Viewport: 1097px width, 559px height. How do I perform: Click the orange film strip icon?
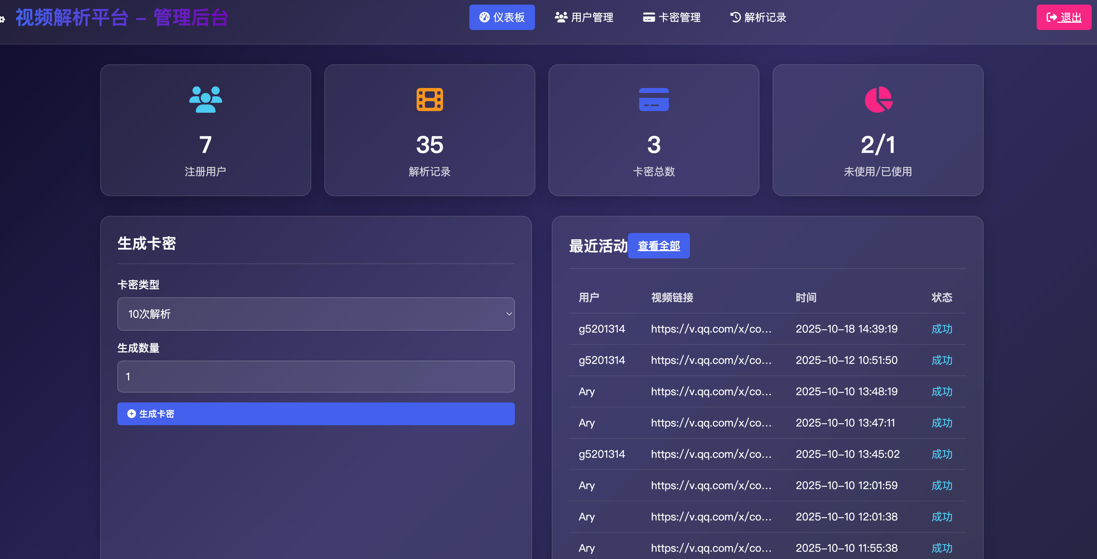point(430,99)
